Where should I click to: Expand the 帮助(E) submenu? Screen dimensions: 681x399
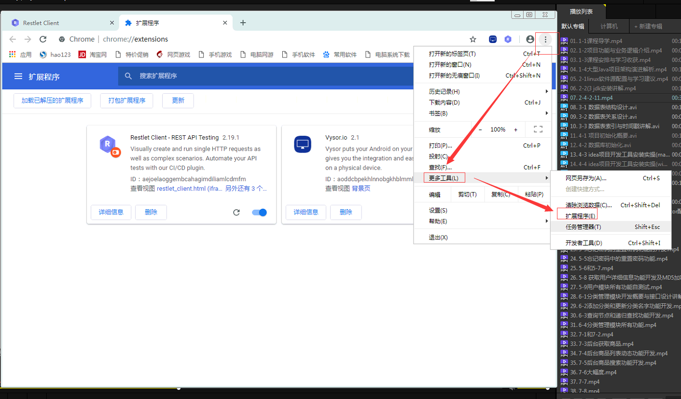(x=483, y=221)
